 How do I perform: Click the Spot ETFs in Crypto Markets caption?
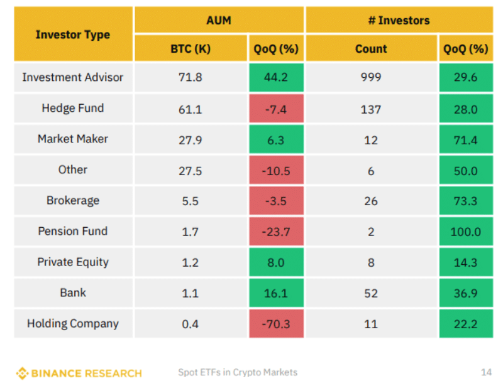point(238,372)
